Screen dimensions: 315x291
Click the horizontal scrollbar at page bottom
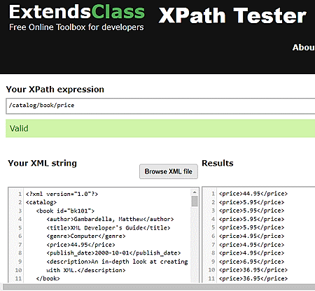point(159,287)
